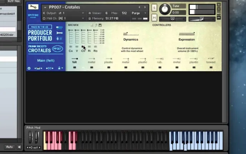
Task: Shift octave down with left arrow
Action: pos(28,147)
